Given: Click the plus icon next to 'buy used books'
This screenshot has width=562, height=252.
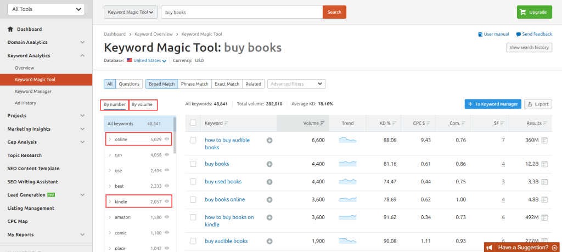Looking at the screenshot, I should tap(269, 182).
